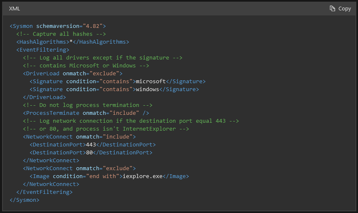Click the "Do not log process termination" comment
Screen dimensions: 358x213
pos(88,105)
